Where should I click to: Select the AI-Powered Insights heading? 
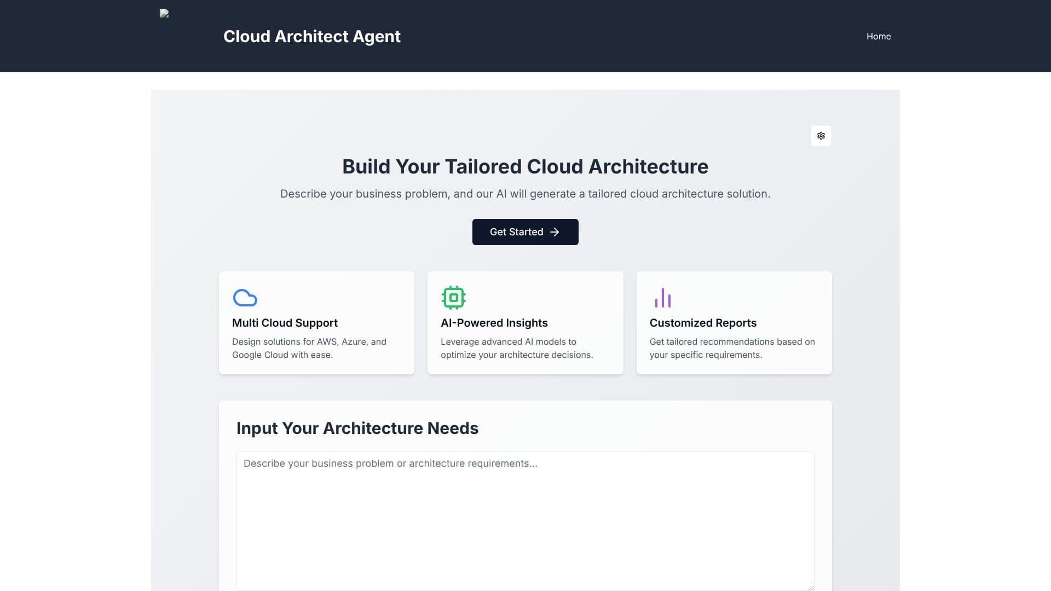[494, 323]
